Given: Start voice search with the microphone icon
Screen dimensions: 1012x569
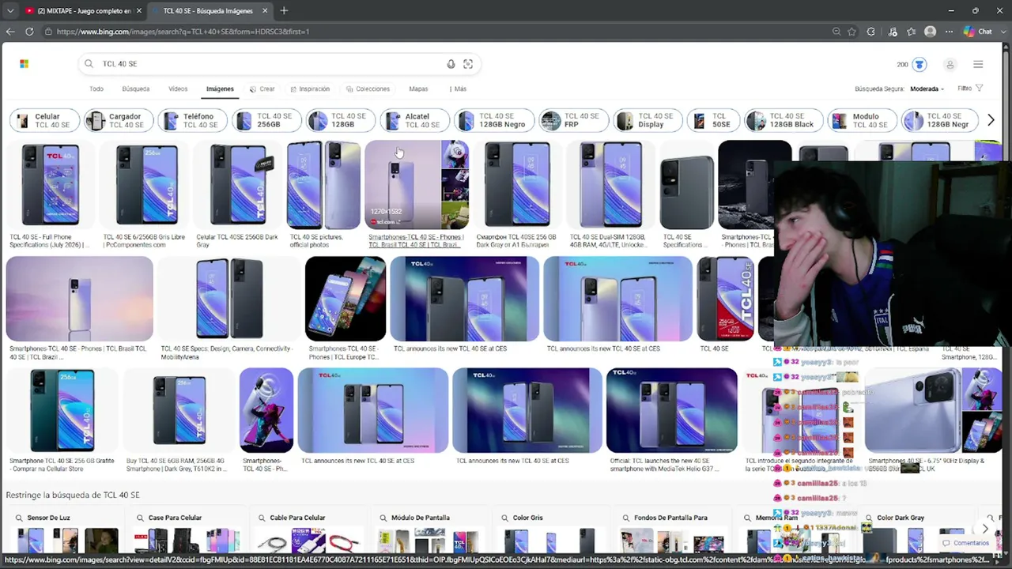Looking at the screenshot, I should click(x=451, y=64).
